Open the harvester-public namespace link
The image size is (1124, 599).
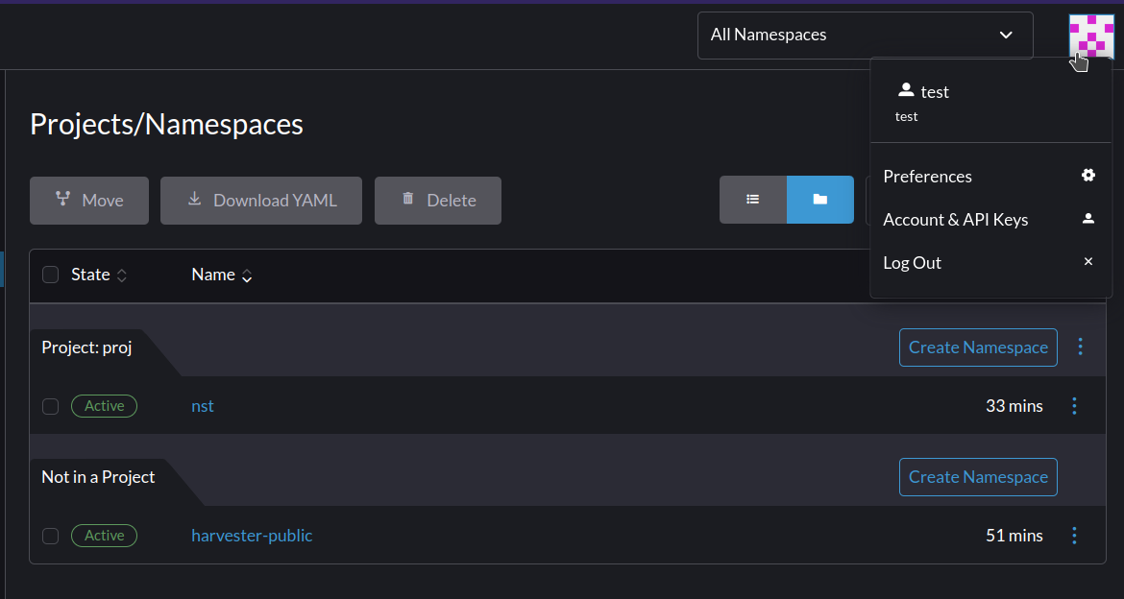252,536
